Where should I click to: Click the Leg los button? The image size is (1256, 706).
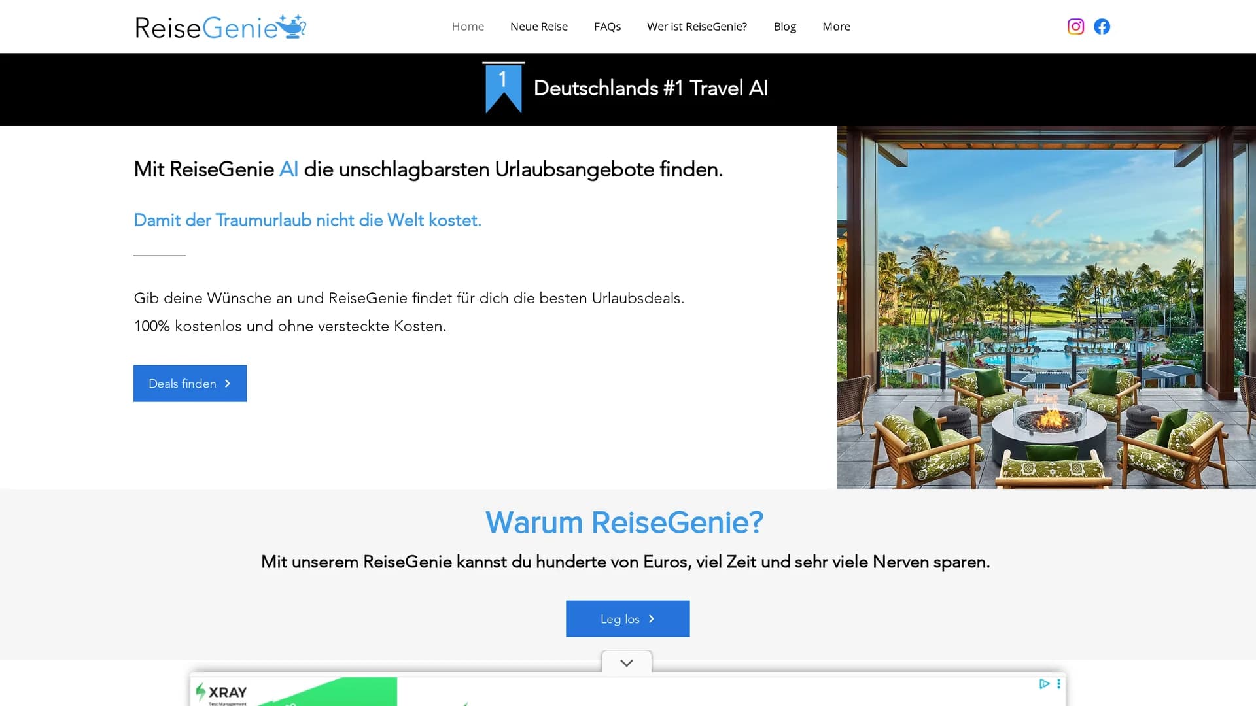[627, 619]
